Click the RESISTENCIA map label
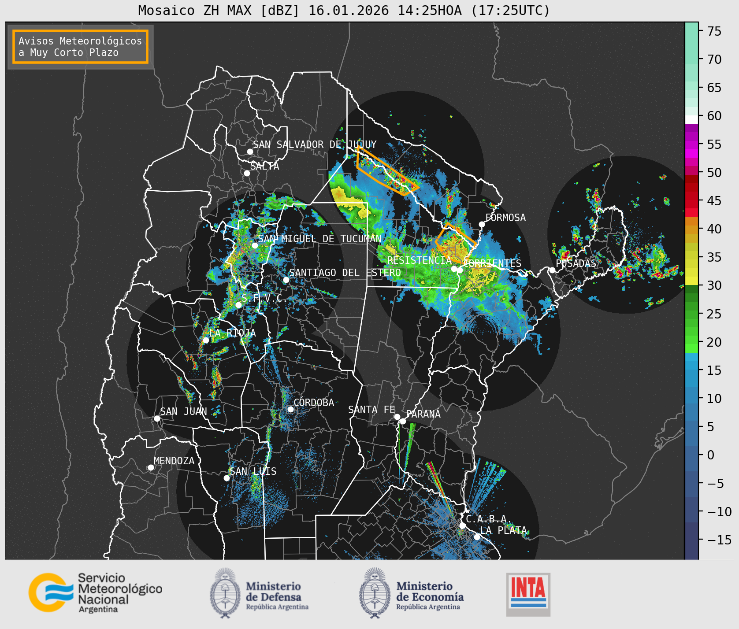 (x=419, y=260)
